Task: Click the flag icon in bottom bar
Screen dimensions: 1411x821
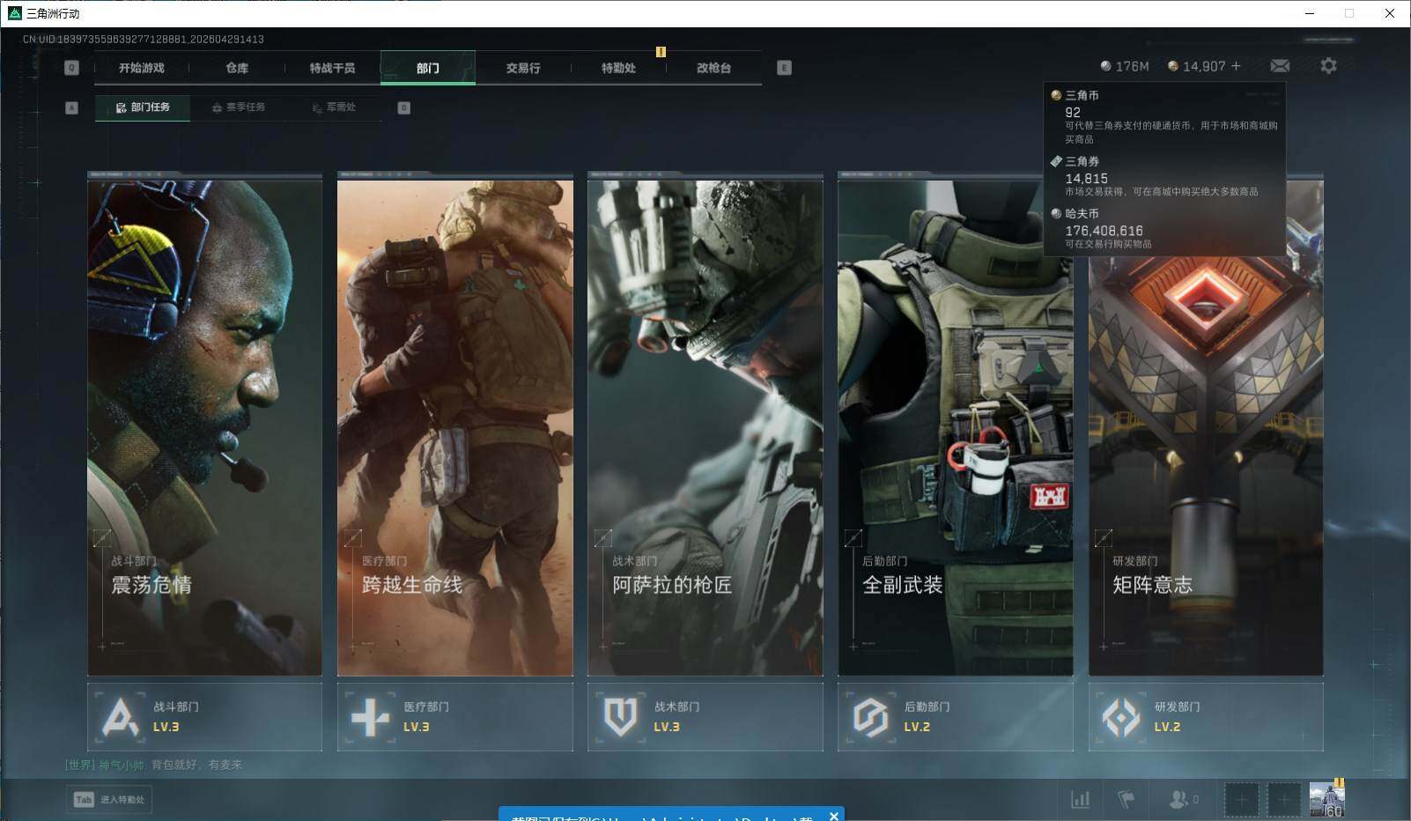Action: pyautogui.click(x=1126, y=799)
